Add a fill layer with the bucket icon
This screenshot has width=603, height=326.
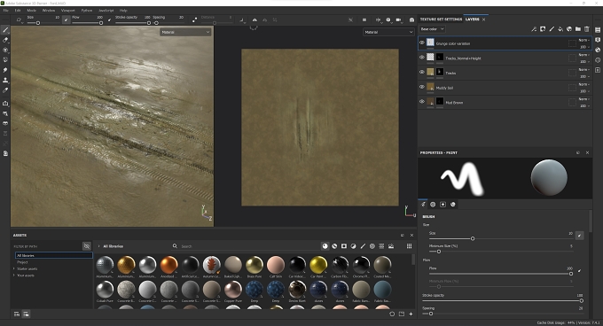click(560, 29)
